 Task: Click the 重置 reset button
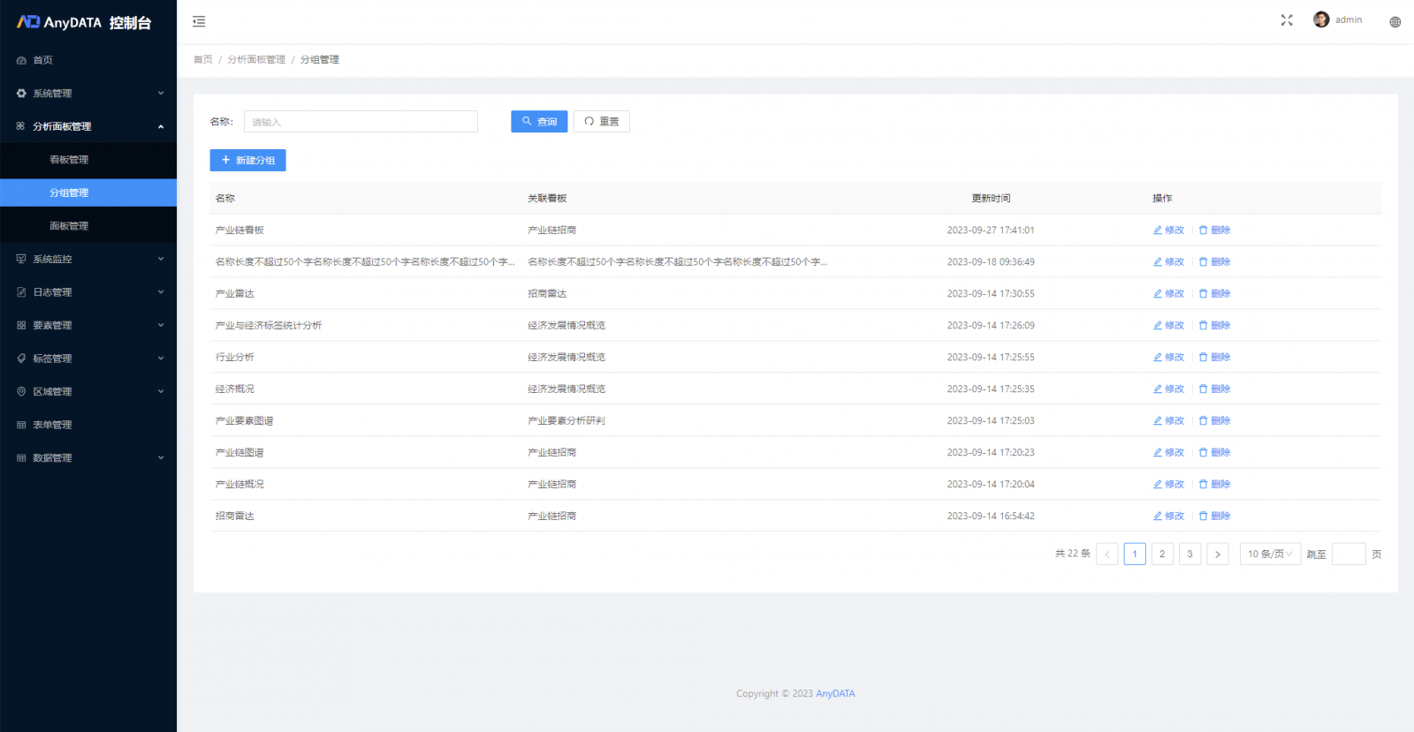[602, 121]
